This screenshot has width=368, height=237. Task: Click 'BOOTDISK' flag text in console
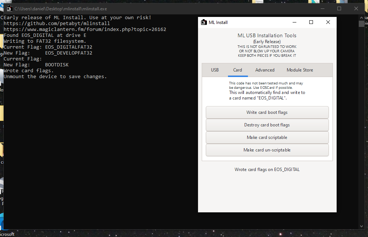pyautogui.click(x=57, y=65)
